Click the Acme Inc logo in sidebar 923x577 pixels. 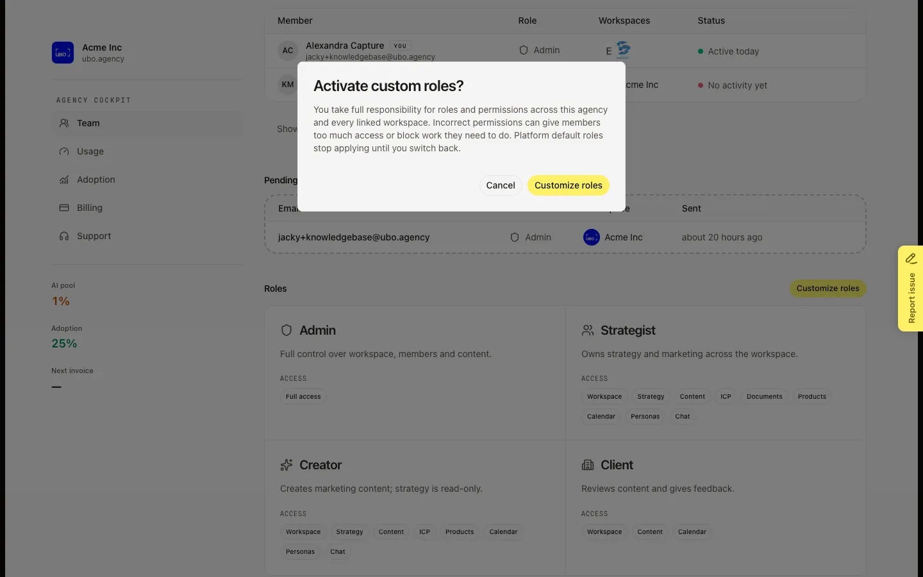tap(63, 53)
